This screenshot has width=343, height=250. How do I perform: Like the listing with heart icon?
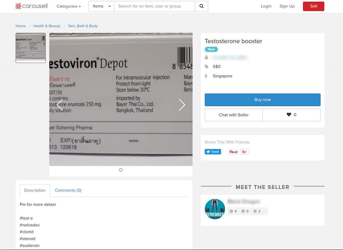click(x=291, y=115)
